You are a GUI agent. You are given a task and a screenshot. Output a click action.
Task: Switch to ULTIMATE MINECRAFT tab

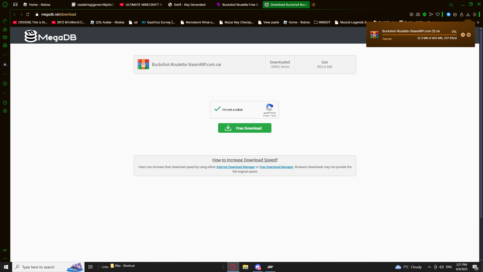click(x=141, y=5)
